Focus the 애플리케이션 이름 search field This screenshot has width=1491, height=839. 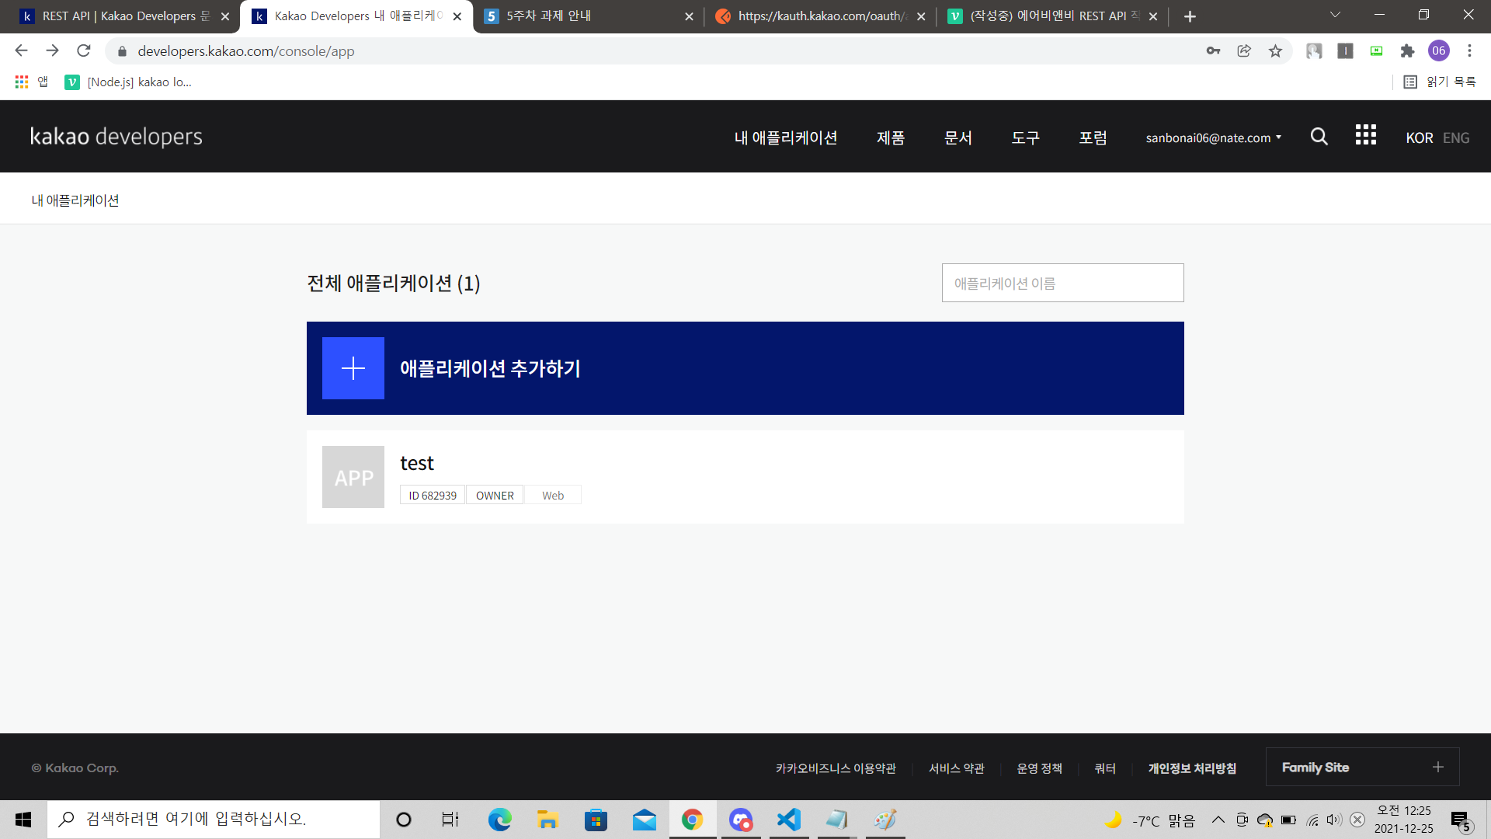tap(1062, 284)
